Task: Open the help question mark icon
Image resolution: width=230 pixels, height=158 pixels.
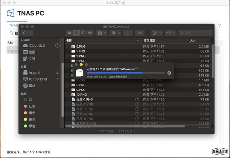Action: [219, 26]
